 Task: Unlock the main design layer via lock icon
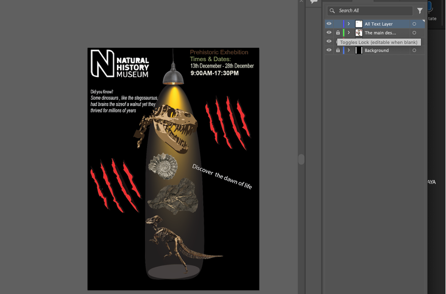[338, 33]
